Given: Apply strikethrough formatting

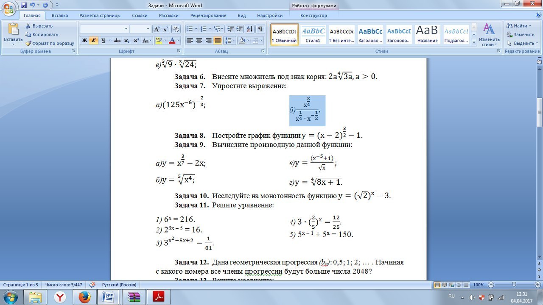Looking at the screenshot, I should tap(117, 41).
